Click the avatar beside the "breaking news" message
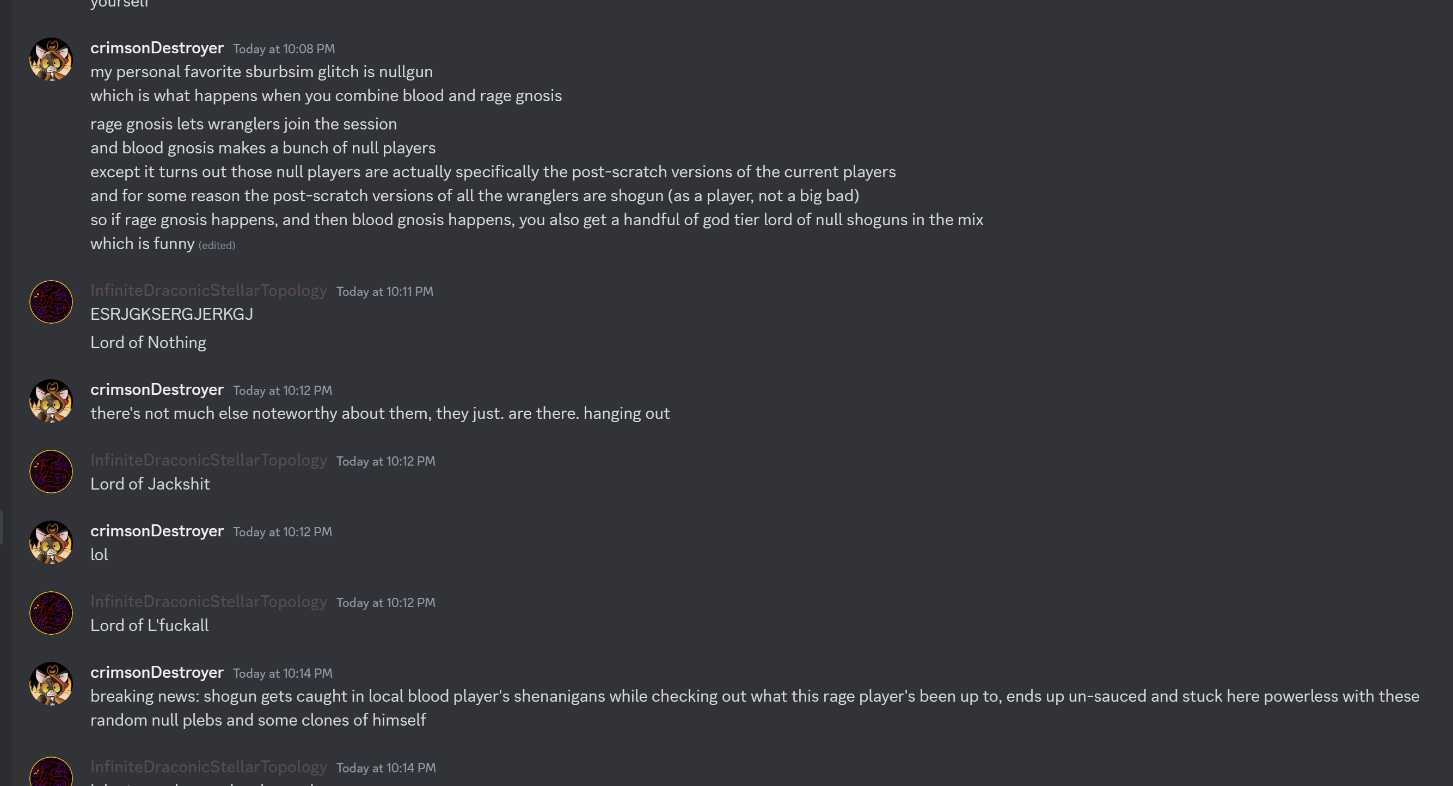This screenshot has width=1453, height=786. pos(51,684)
